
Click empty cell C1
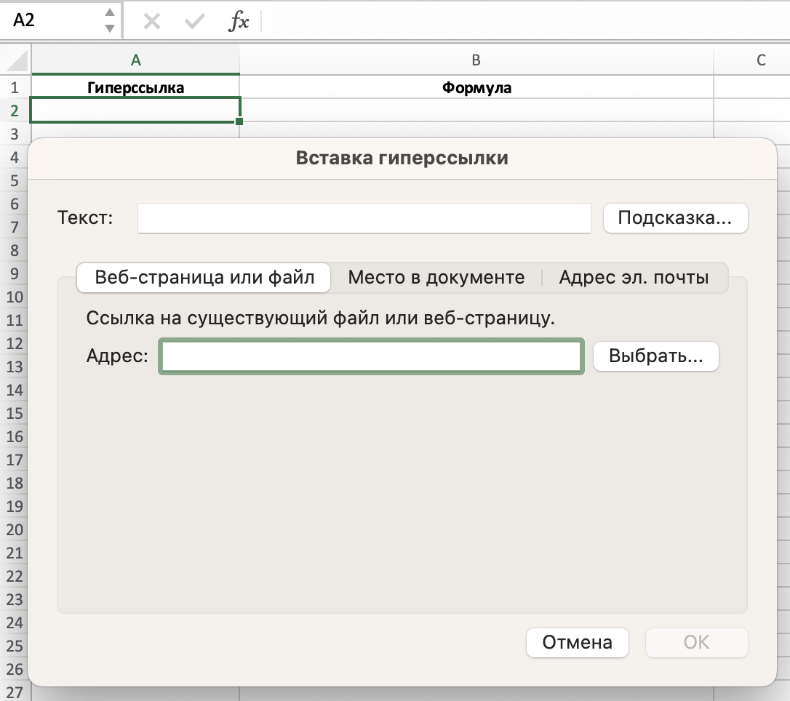point(752,87)
